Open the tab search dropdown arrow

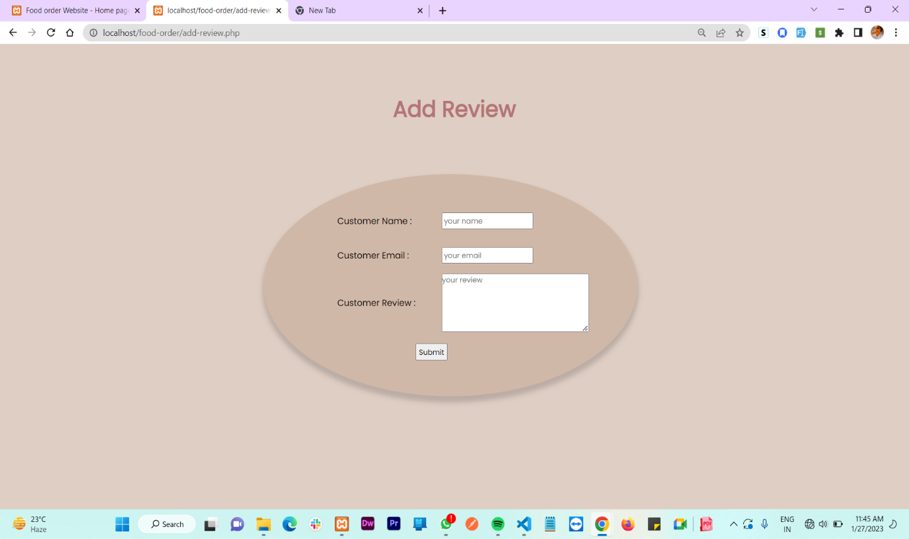coord(813,10)
